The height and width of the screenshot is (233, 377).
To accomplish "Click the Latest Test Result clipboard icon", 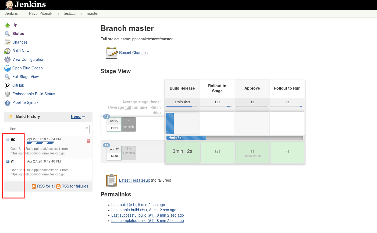I will 111,180.
